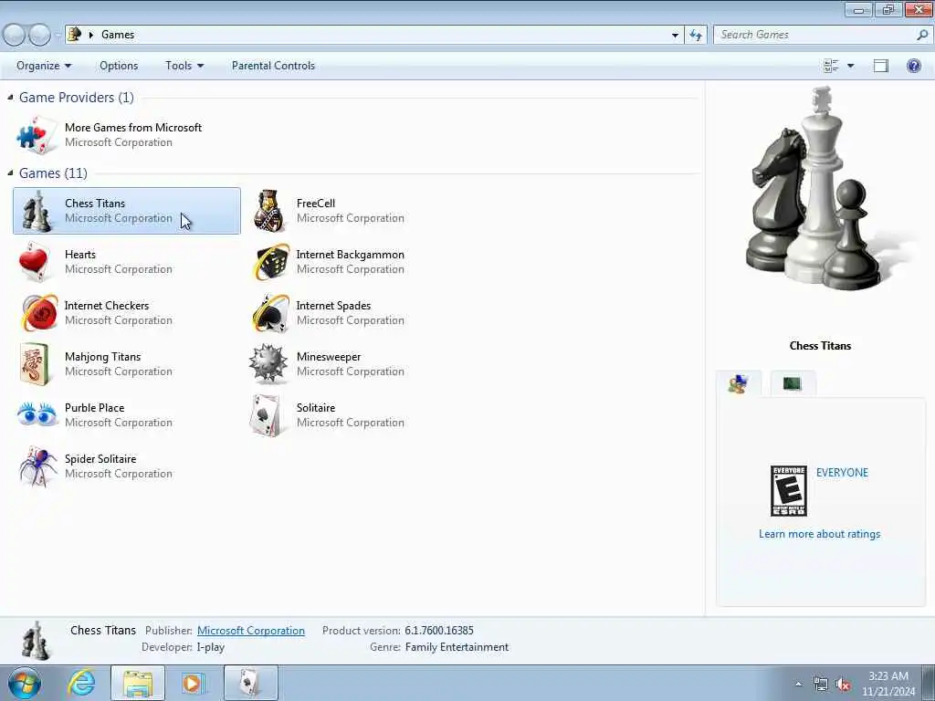Click the Show desktop button
The height and width of the screenshot is (701, 935).
point(929,683)
